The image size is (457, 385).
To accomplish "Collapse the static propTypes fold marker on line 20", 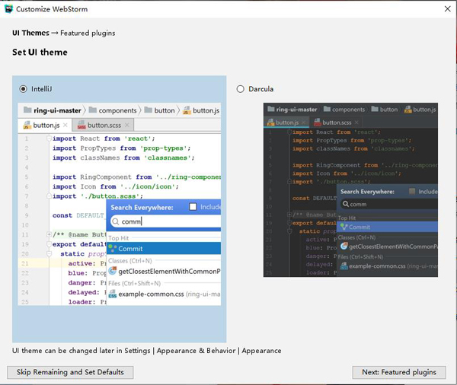I will (50, 254).
